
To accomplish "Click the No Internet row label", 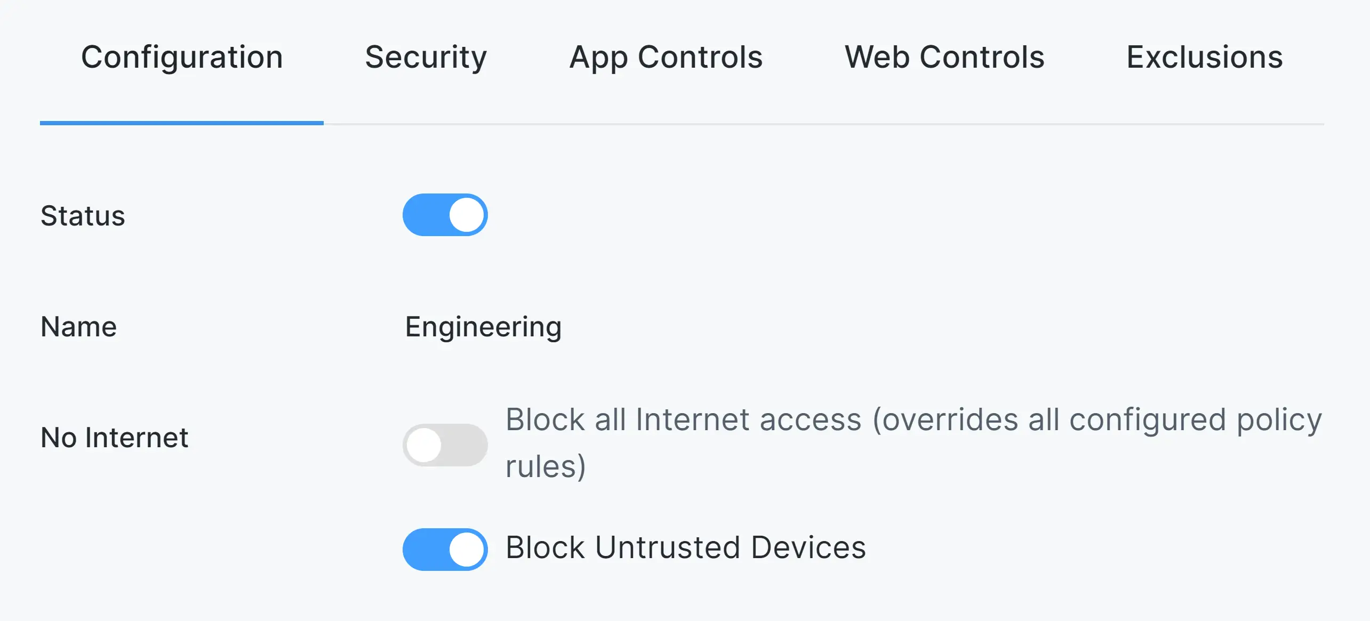I will pyautogui.click(x=114, y=438).
